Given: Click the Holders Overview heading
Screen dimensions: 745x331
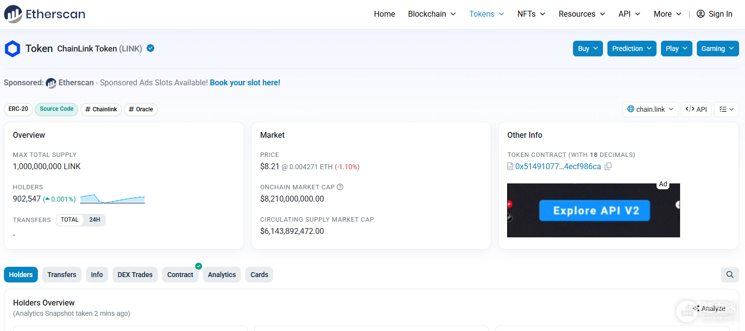Looking at the screenshot, I should 44,303.
